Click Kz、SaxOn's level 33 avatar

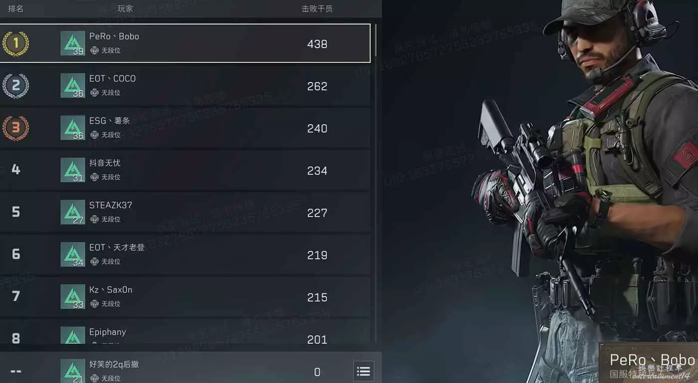coord(73,297)
